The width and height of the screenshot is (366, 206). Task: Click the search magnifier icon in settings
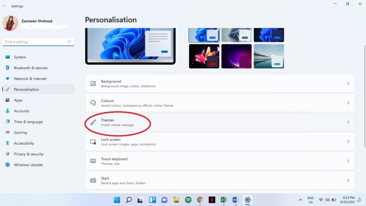click(x=69, y=42)
